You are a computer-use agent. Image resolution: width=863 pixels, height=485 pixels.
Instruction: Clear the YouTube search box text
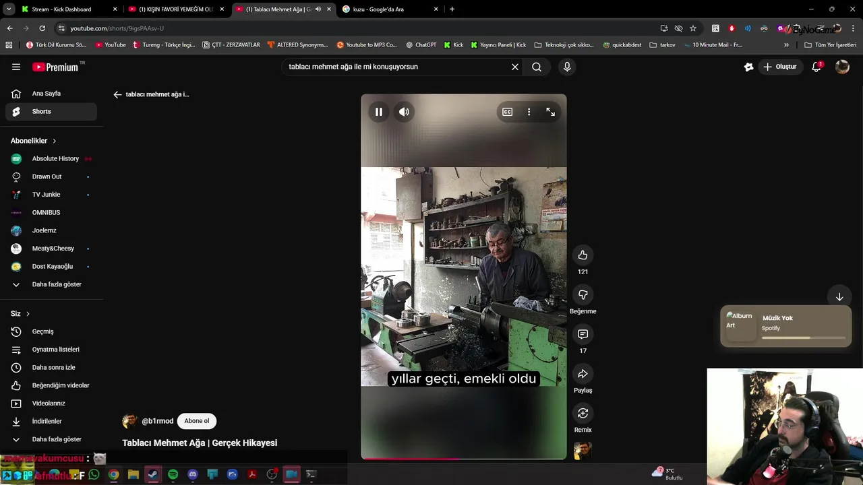coord(515,67)
